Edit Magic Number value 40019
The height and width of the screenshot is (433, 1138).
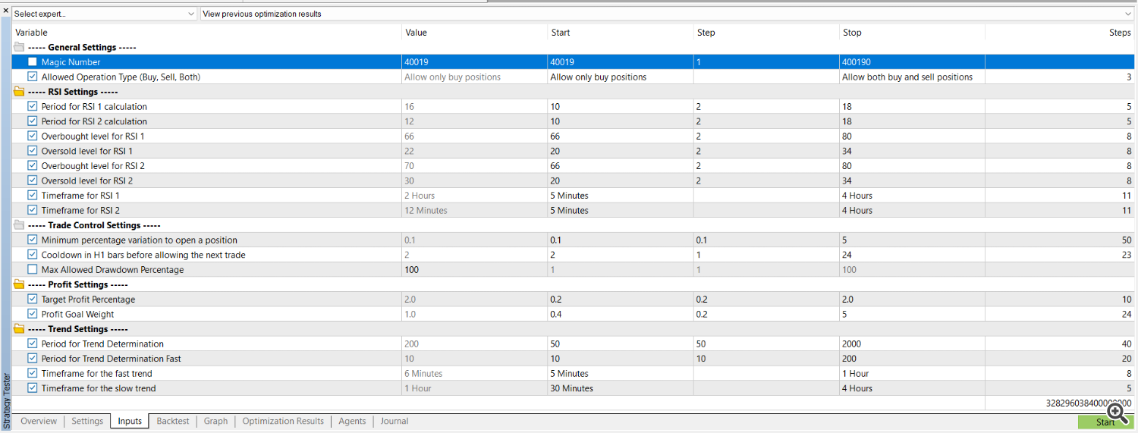click(474, 62)
